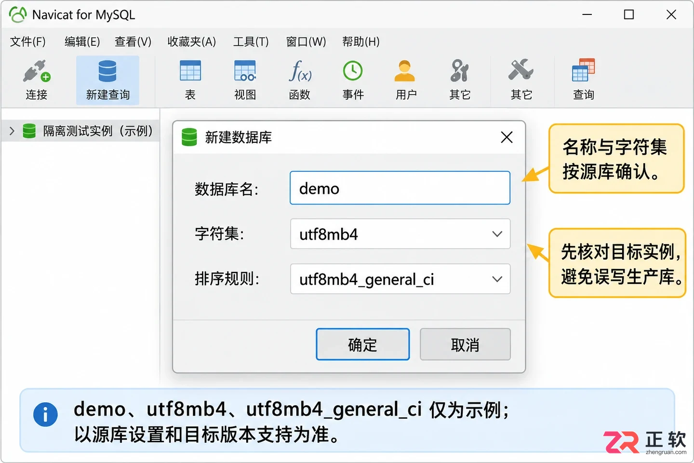Confirm with the 确定 button
Image resolution: width=694 pixels, height=463 pixels.
click(x=363, y=344)
